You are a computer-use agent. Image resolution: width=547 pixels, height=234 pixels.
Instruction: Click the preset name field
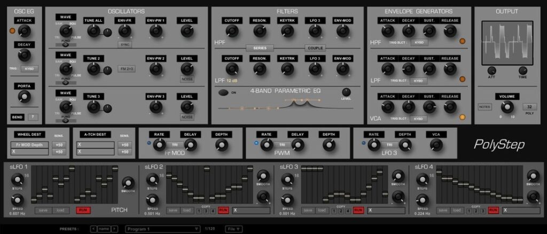click(105, 229)
